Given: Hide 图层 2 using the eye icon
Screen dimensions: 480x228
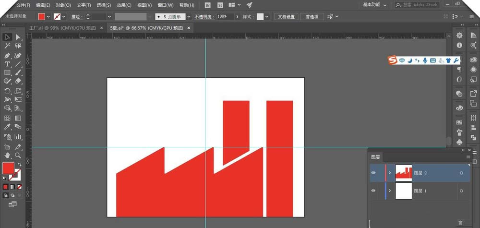Looking at the screenshot, I should coord(373,173).
